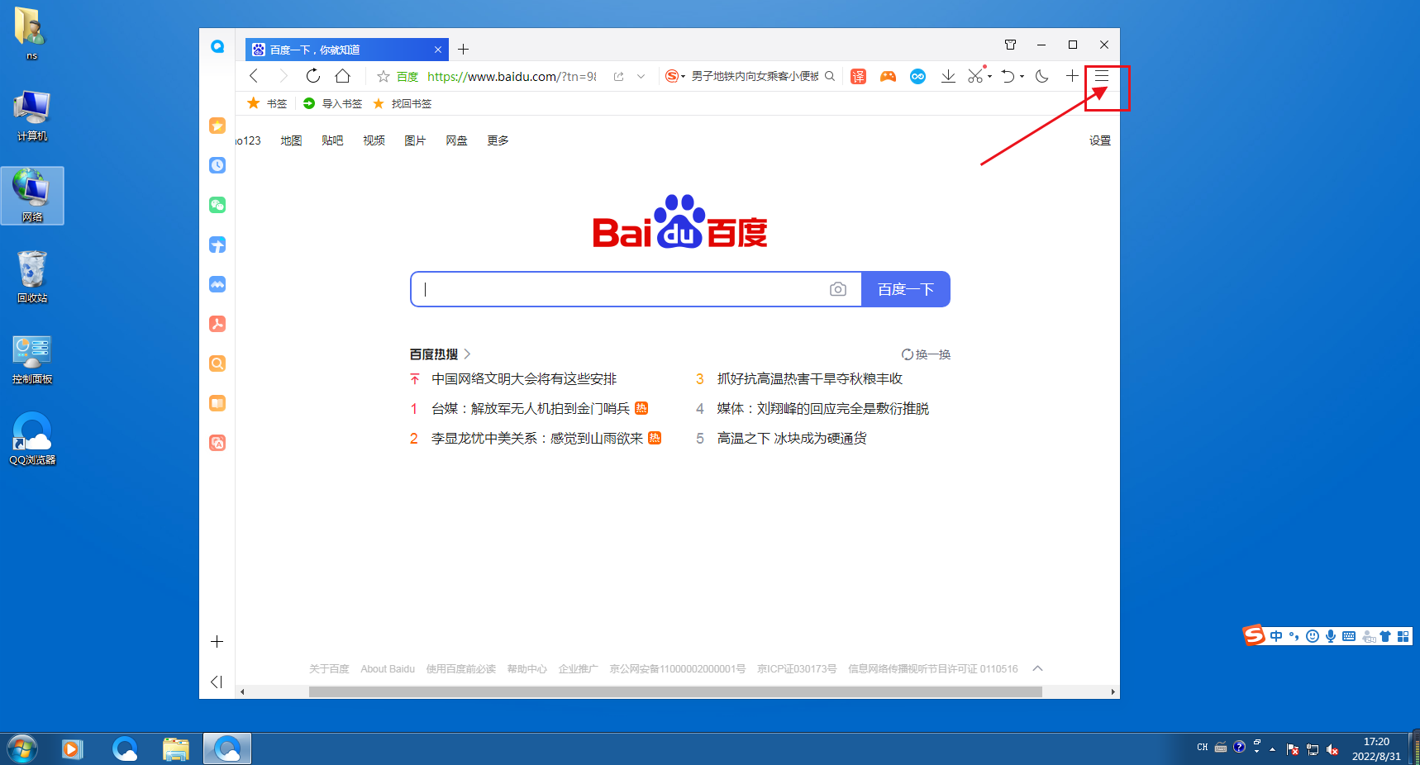Add a sidebar app with the plus
1420x765 pixels.
[x=217, y=641]
